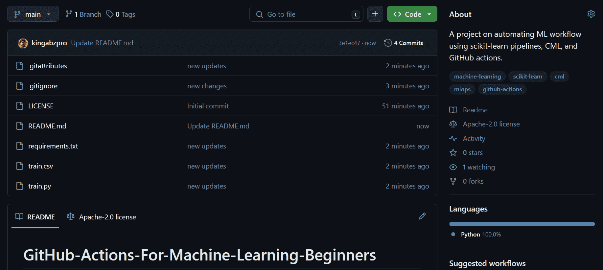Open commit hash 3e1ec47

tap(349, 43)
